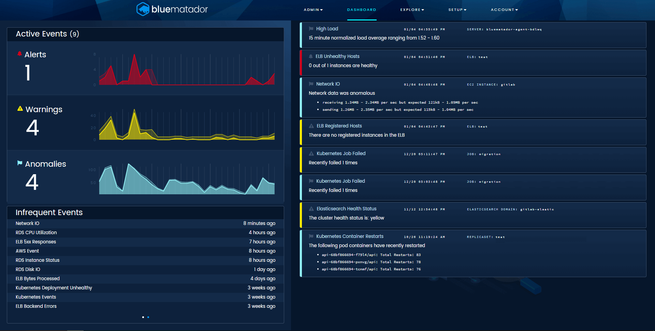Expand the EXPLORE dropdown

click(412, 10)
